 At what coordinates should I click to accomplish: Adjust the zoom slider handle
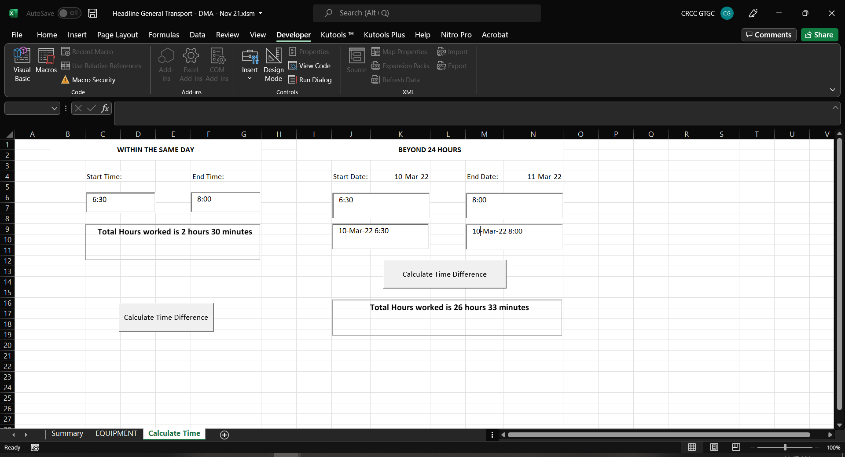tap(785, 447)
